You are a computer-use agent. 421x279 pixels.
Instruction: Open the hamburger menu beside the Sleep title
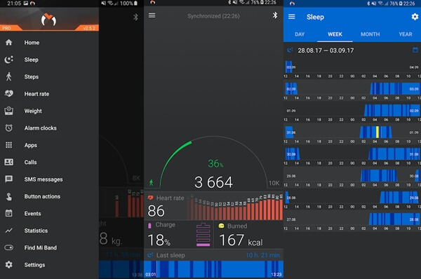(292, 17)
